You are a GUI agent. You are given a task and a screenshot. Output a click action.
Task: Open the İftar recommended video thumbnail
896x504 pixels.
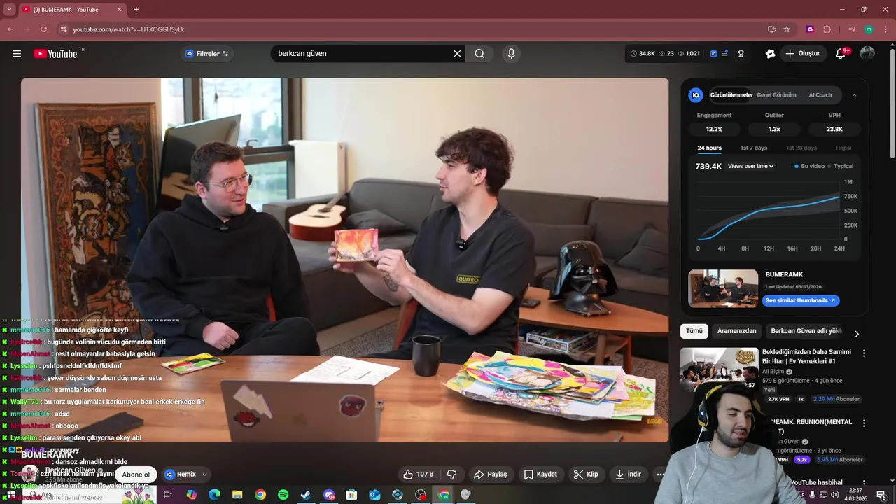(x=719, y=369)
